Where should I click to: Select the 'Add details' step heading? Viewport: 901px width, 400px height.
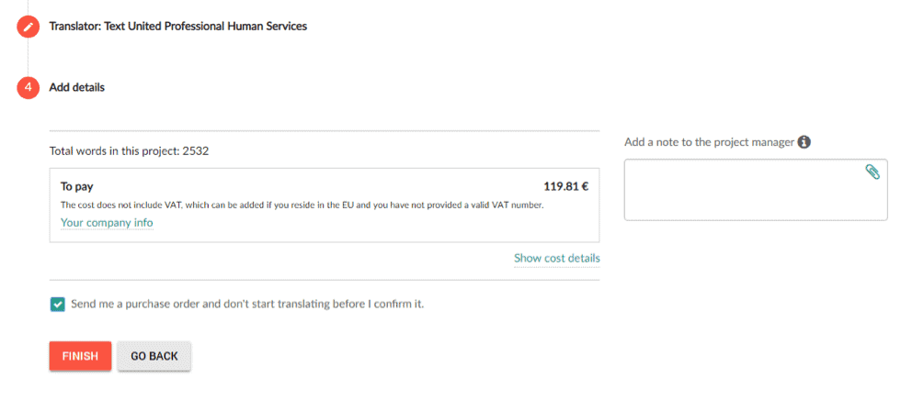coord(76,88)
